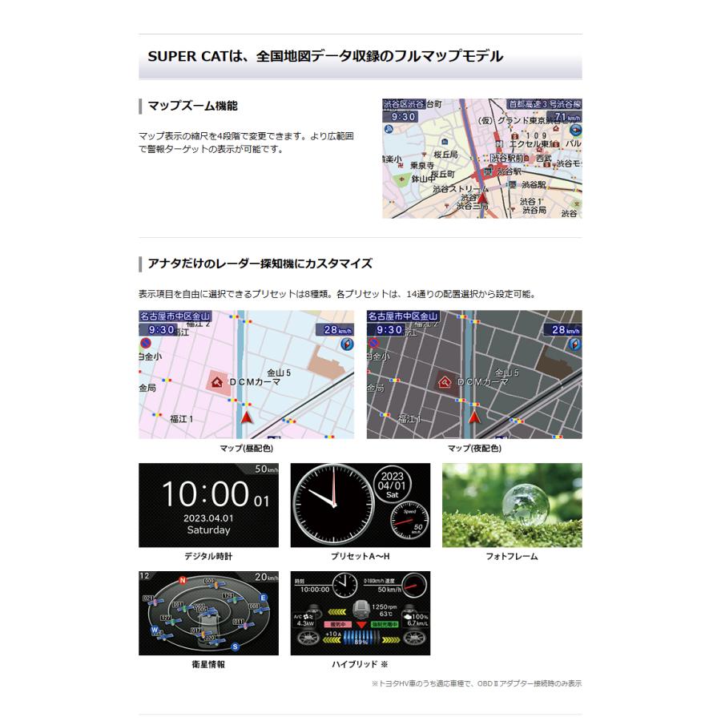
Task: Select the no-entry sign icon on the night map
Action: pos(373,342)
